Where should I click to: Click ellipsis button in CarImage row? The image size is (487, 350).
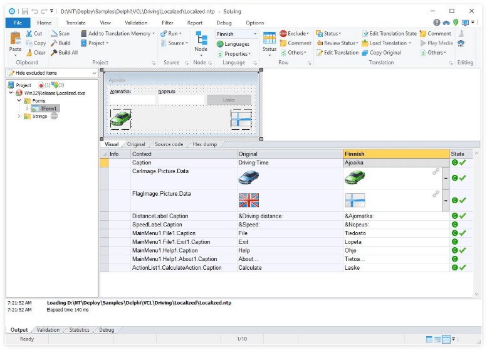click(446, 178)
